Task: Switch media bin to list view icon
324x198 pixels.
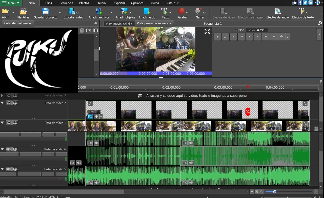Action: point(95,30)
